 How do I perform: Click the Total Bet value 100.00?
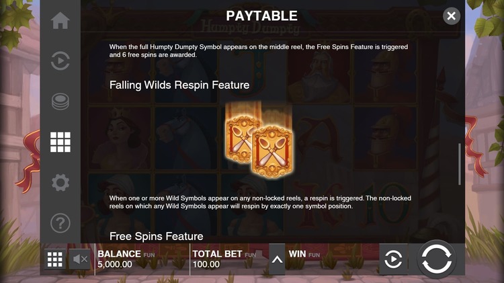click(206, 264)
